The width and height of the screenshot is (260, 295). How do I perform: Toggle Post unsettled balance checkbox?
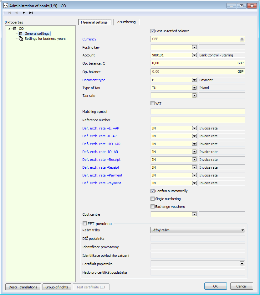pos(152,31)
